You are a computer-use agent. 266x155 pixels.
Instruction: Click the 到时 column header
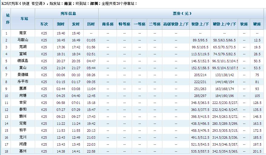[x=61, y=24]
